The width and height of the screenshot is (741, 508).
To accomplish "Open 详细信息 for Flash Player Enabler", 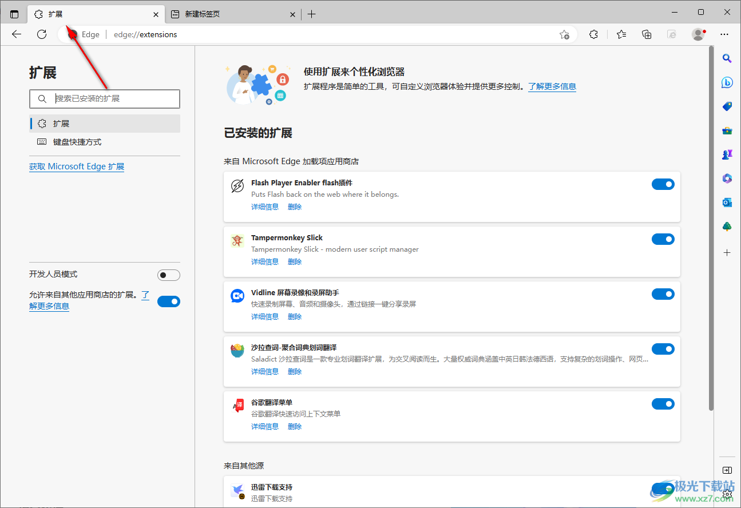I will (265, 207).
